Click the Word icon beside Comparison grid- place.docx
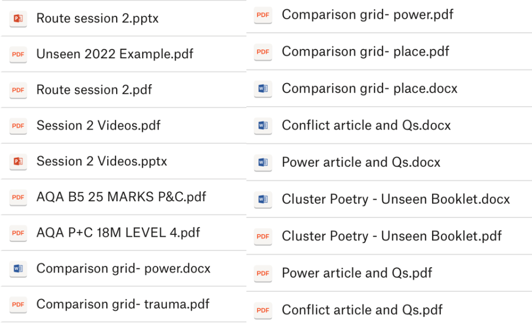532x326 pixels. pyautogui.click(x=263, y=88)
